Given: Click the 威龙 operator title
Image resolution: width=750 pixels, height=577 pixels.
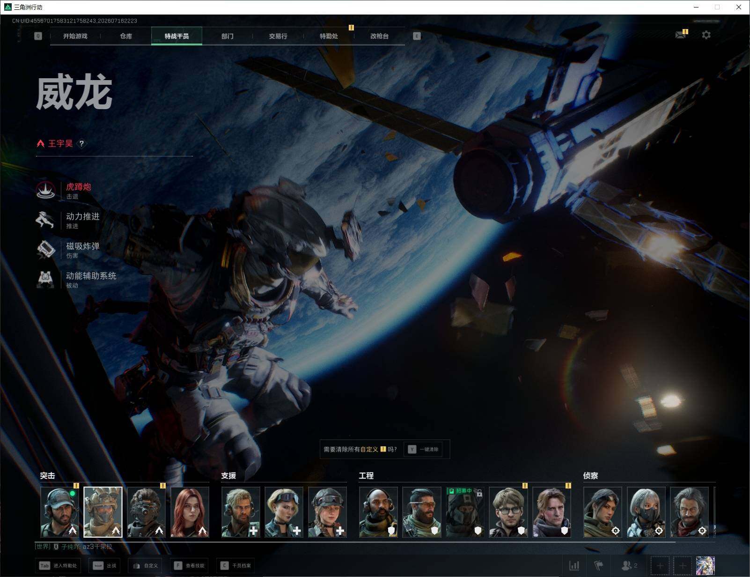Looking at the screenshot, I should point(74,93).
